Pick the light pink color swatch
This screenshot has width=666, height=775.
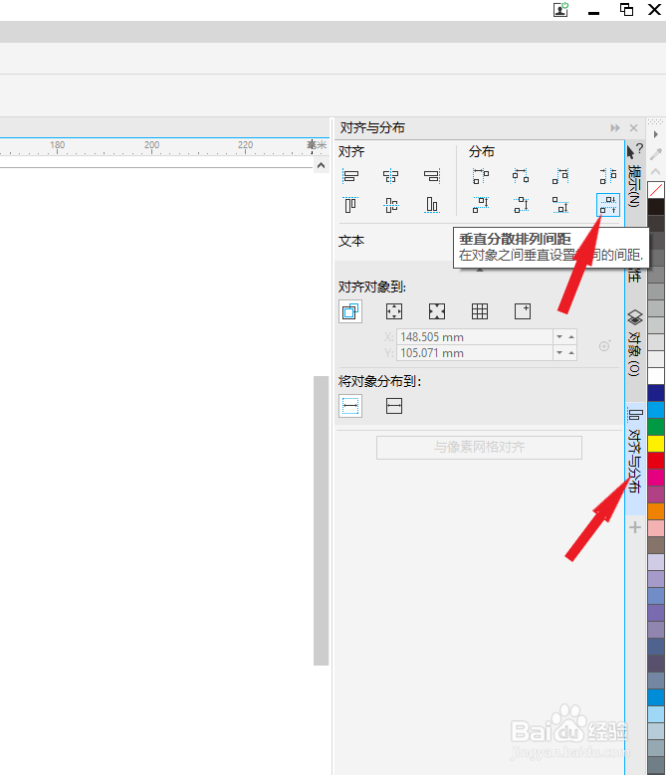[656, 528]
